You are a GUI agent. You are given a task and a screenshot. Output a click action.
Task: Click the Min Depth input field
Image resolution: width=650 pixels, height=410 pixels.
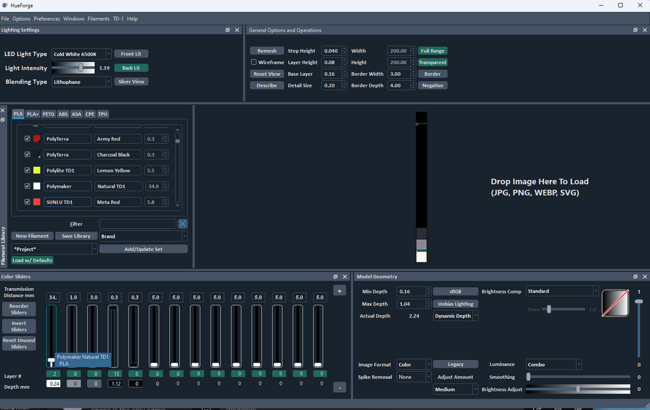click(411, 292)
